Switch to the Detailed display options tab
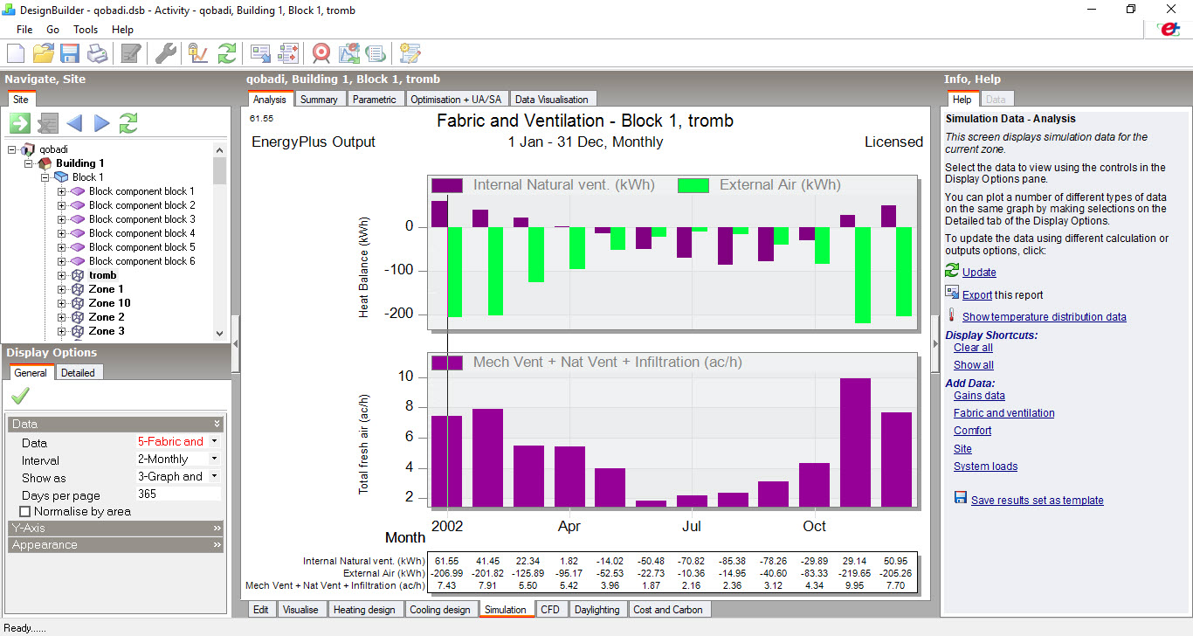This screenshot has height=636, width=1193. click(x=79, y=373)
